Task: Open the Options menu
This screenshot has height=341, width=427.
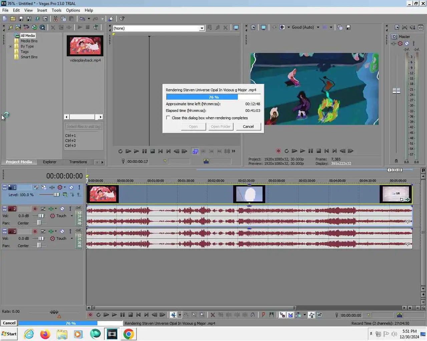Action: click(x=73, y=10)
